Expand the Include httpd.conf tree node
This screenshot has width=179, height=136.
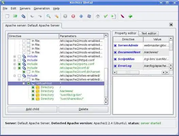15,60
